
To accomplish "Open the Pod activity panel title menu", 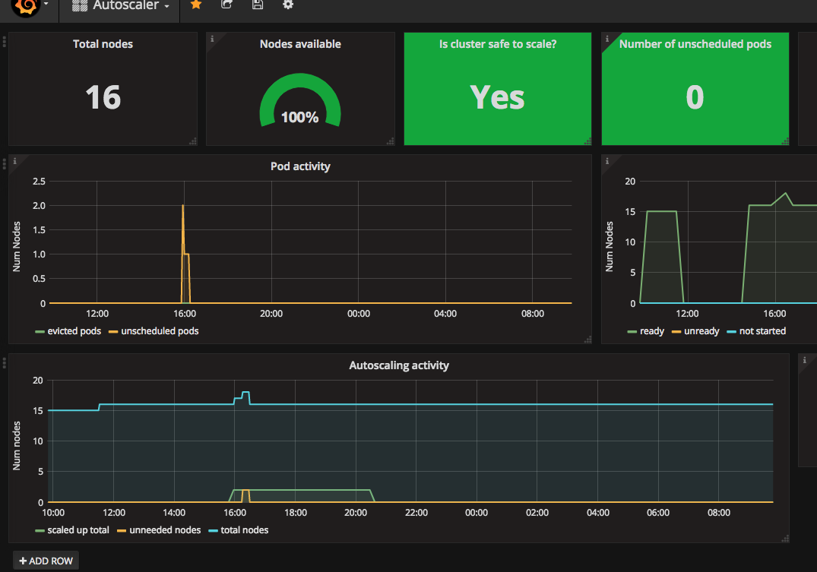I will tap(300, 166).
